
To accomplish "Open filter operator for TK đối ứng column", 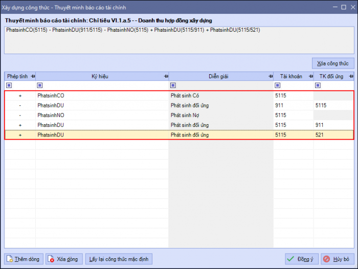I will (x=318, y=85).
